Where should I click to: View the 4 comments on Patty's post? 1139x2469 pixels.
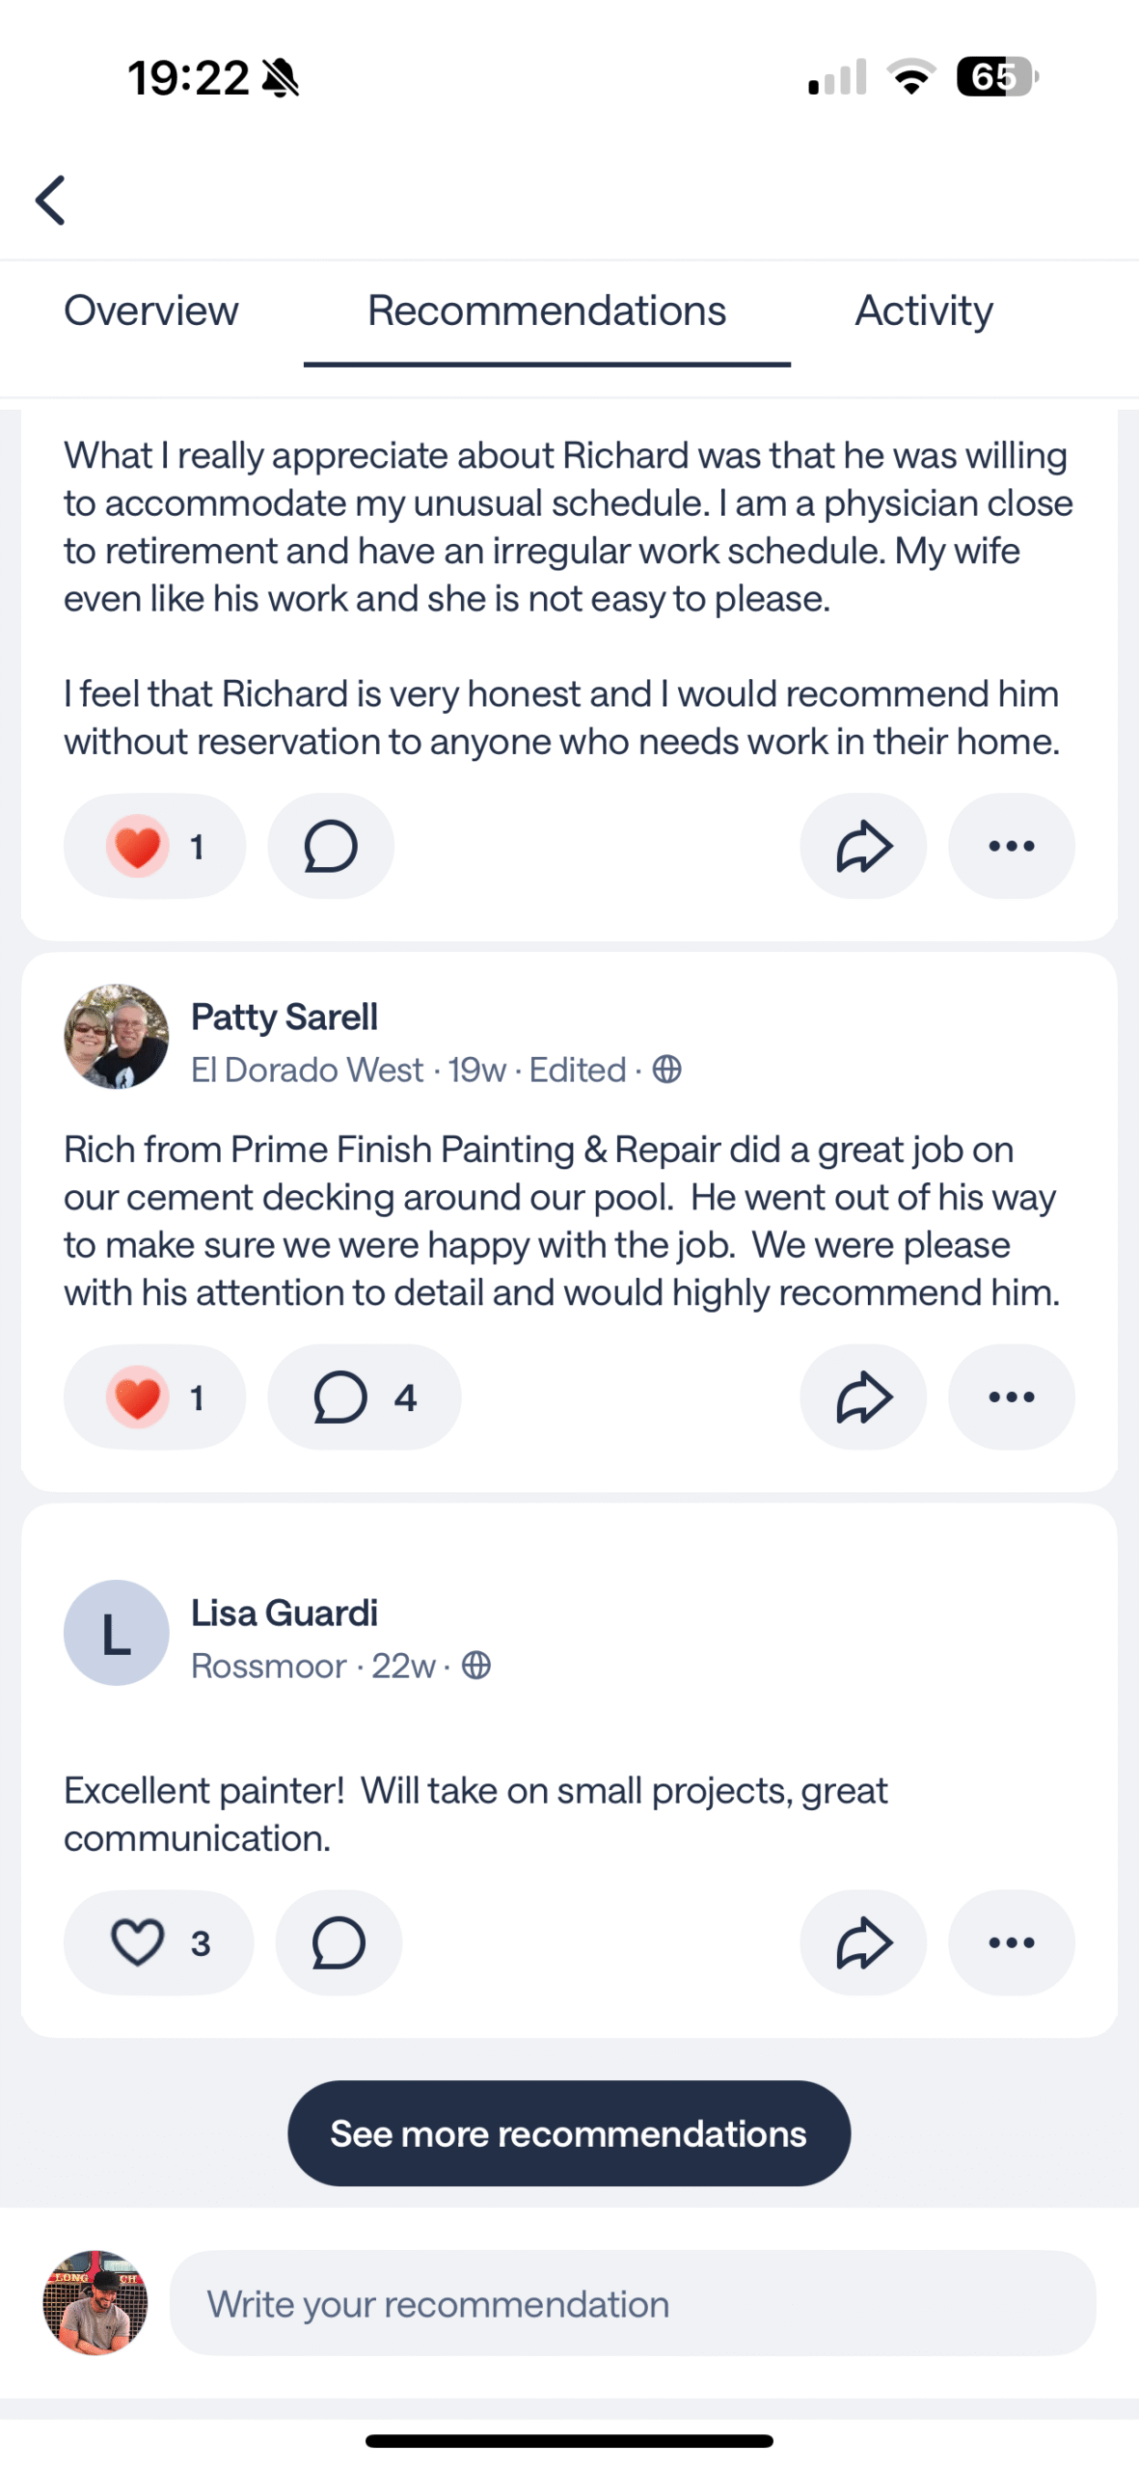coord(364,1397)
